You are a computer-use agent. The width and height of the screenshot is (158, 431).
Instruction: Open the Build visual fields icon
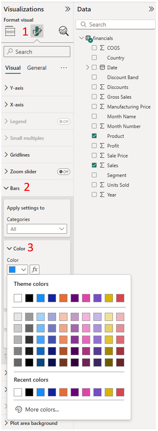[10, 31]
